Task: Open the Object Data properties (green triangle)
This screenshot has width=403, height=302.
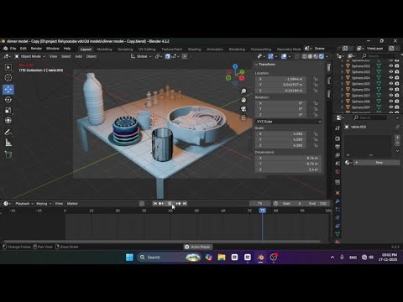Action: tap(338, 234)
